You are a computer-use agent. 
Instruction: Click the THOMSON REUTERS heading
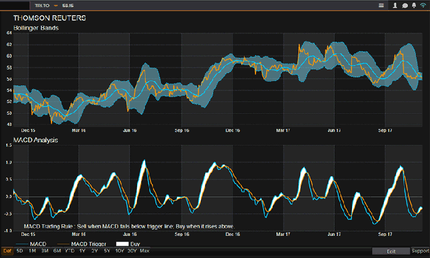coord(50,18)
